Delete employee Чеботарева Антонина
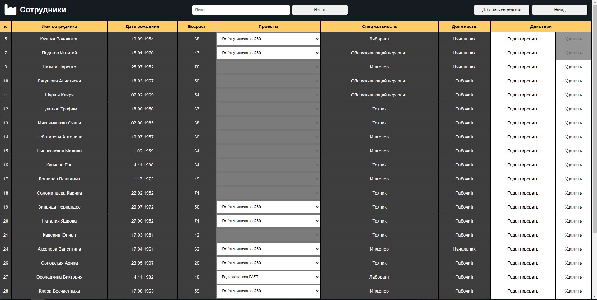597x300 pixels. pos(573,137)
